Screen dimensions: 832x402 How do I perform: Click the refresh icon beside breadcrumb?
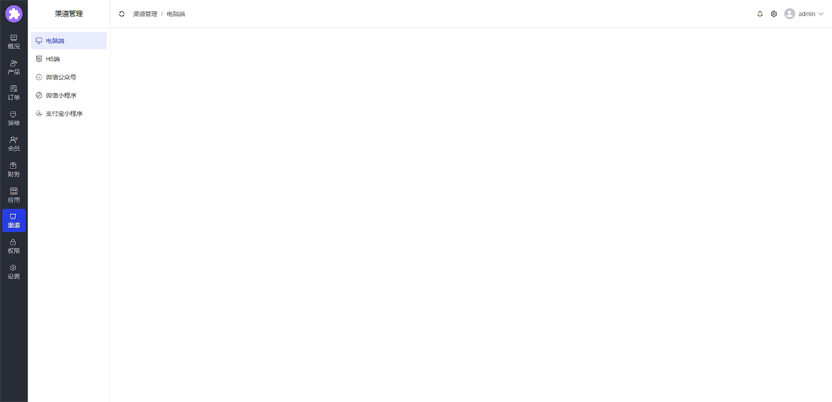coord(122,14)
